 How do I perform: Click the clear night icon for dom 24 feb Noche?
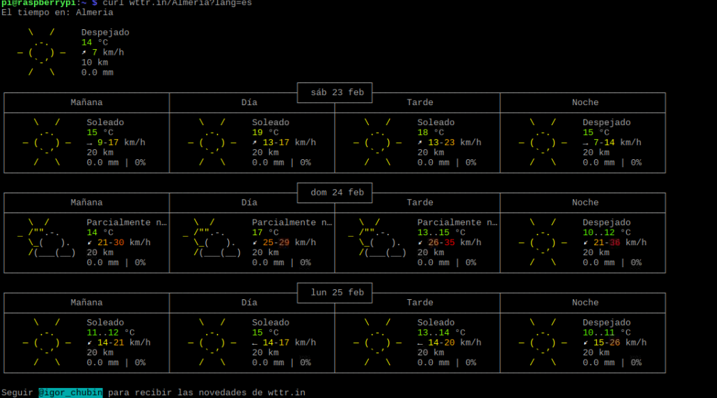[543, 242]
